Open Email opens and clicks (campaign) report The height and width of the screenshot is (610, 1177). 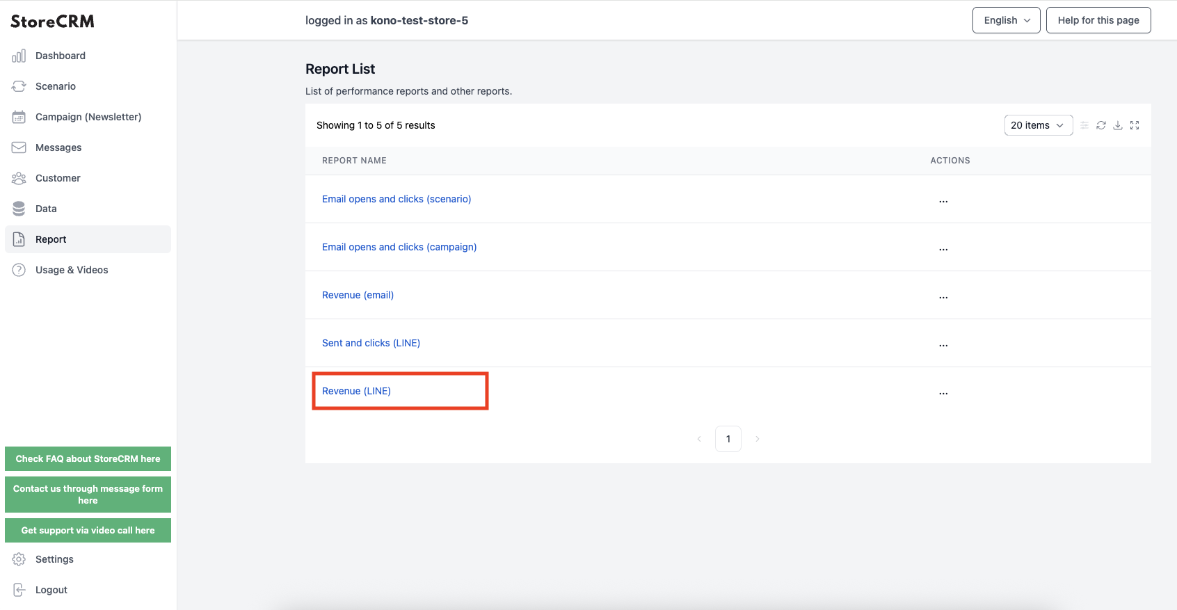399,247
